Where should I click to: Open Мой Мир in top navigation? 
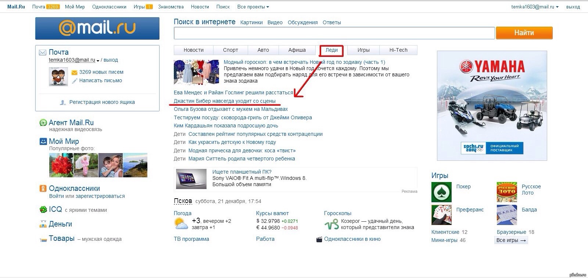(x=75, y=7)
